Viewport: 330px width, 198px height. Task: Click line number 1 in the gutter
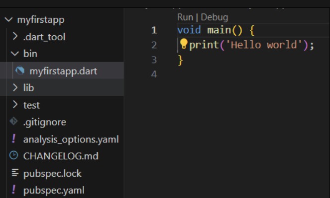click(x=154, y=30)
